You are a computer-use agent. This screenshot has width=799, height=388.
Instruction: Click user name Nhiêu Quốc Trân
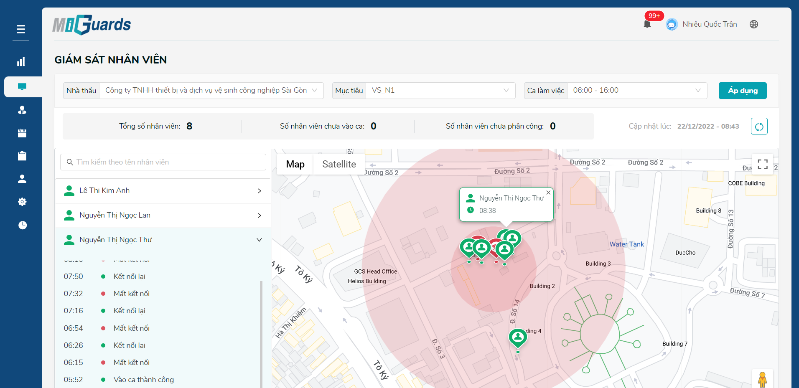(x=710, y=24)
